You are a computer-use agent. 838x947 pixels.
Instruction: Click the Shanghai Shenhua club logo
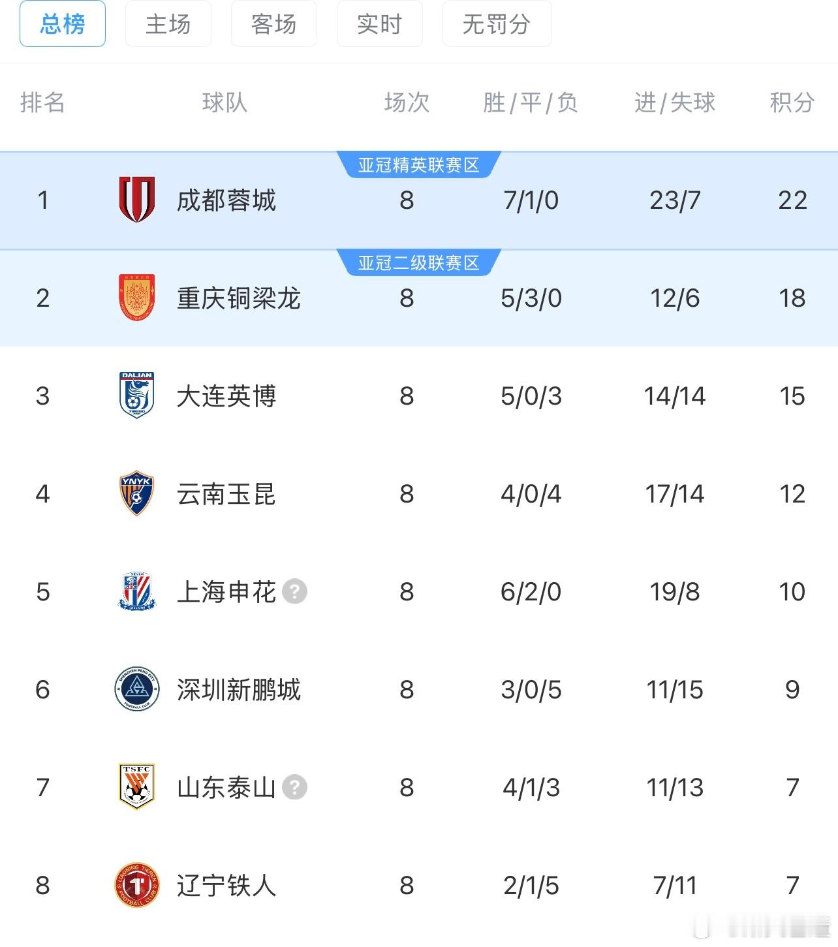click(x=136, y=591)
